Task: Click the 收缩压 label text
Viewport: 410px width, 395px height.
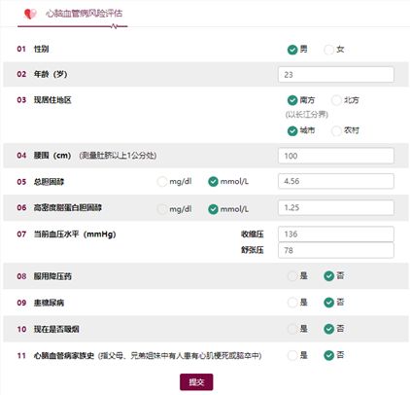Action: point(253,234)
